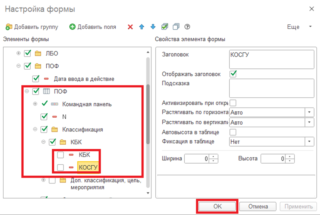The image size is (320, 215).
Task: Collapse the КБК folder node
Action: click(x=43, y=142)
